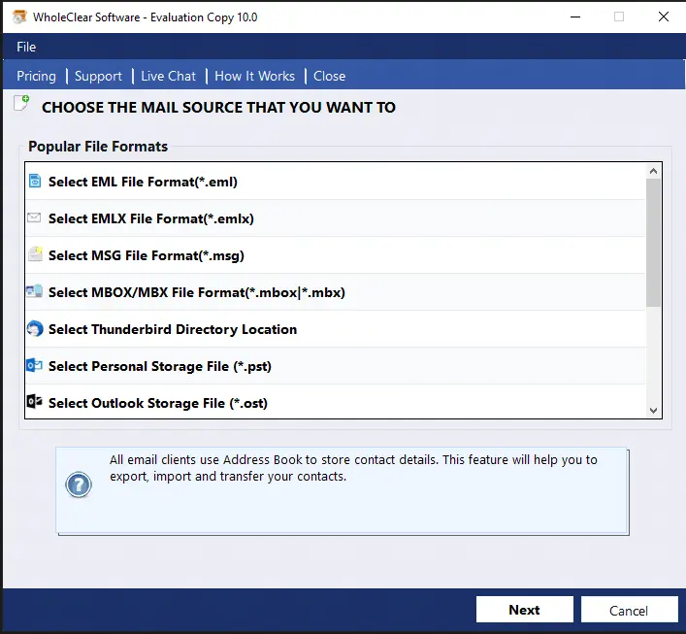Select Personal Storage File (*.pst) row
686x634 pixels.
point(335,366)
